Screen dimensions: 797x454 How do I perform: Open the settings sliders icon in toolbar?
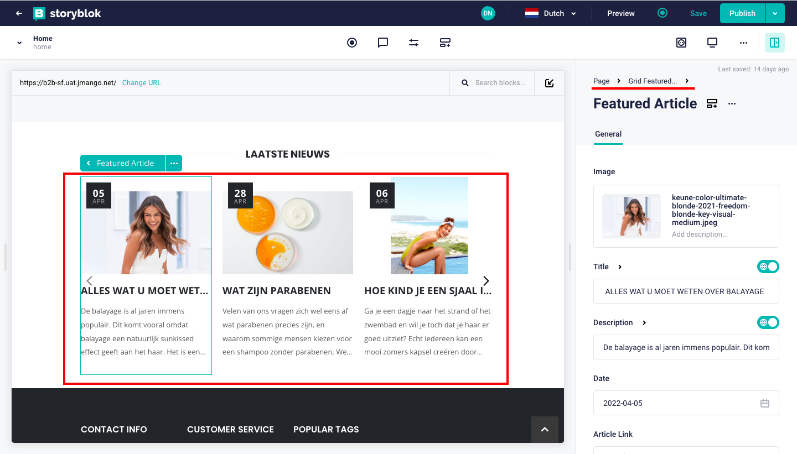coord(413,43)
